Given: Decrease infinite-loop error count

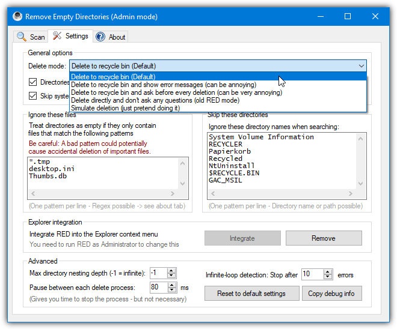Looking at the screenshot, I should pyautogui.click(x=328, y=277).
